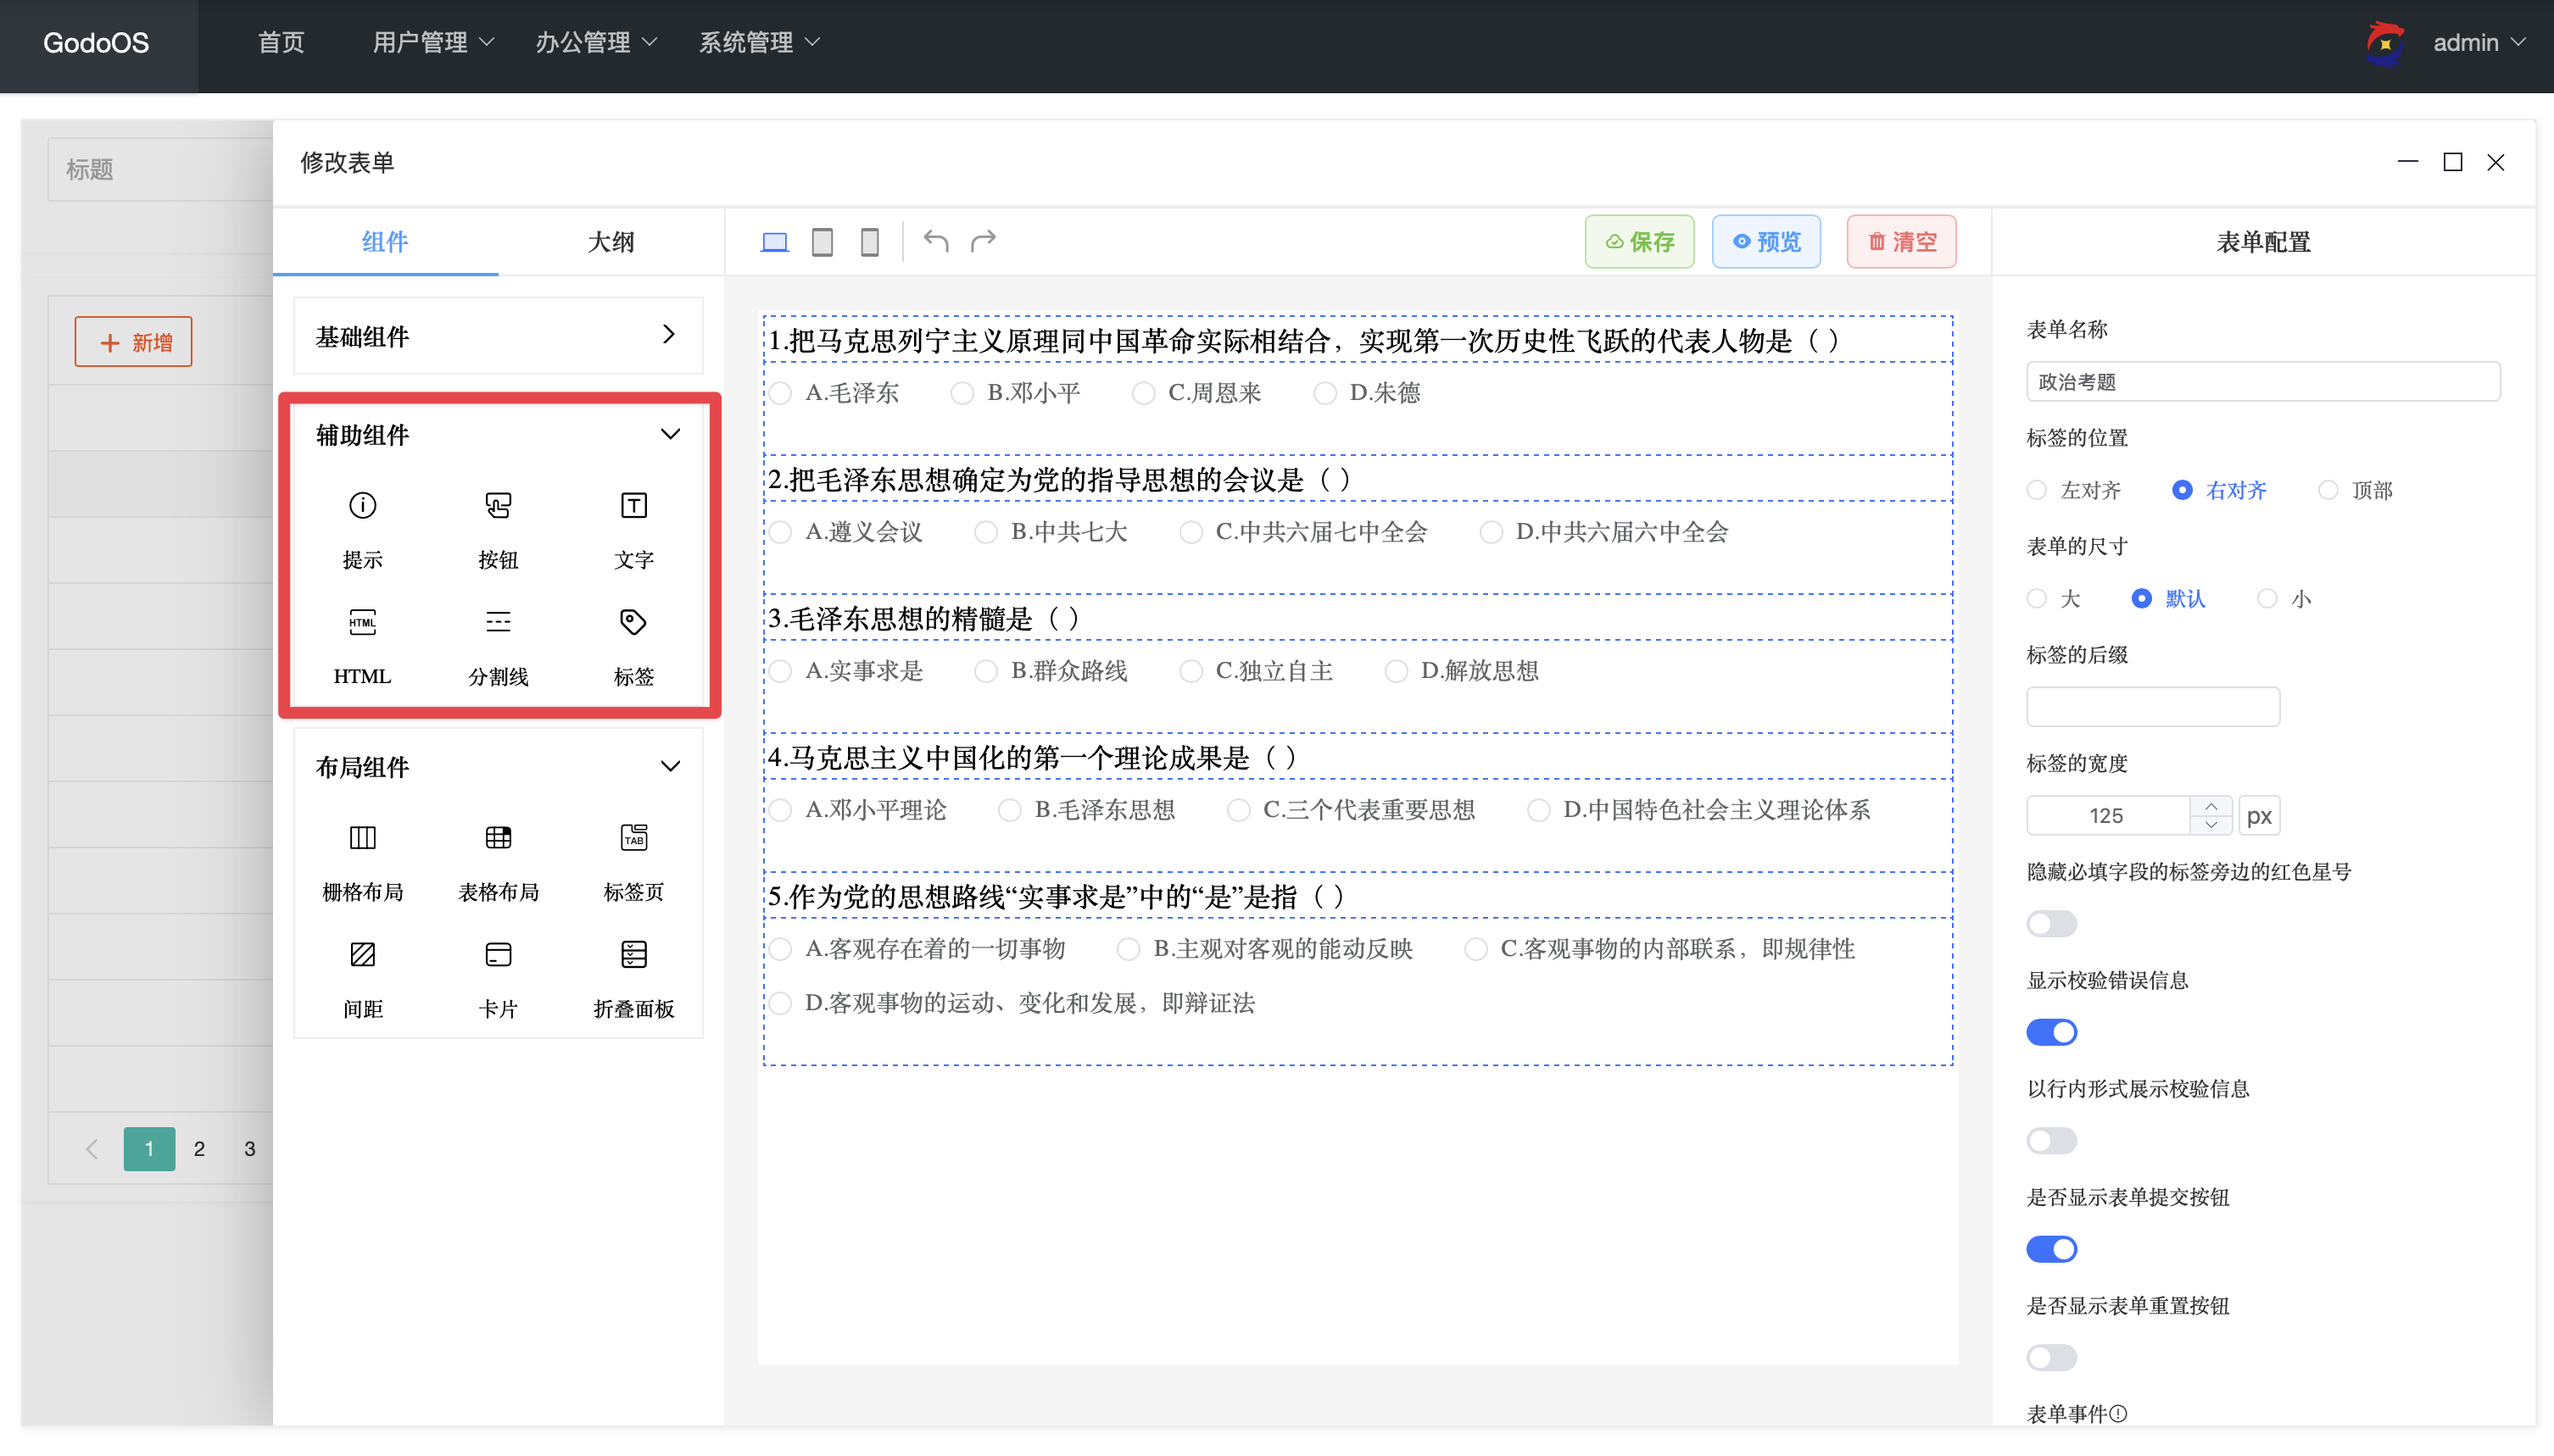
Task: Select the 表格布局 table layout component
Action: 499,862
